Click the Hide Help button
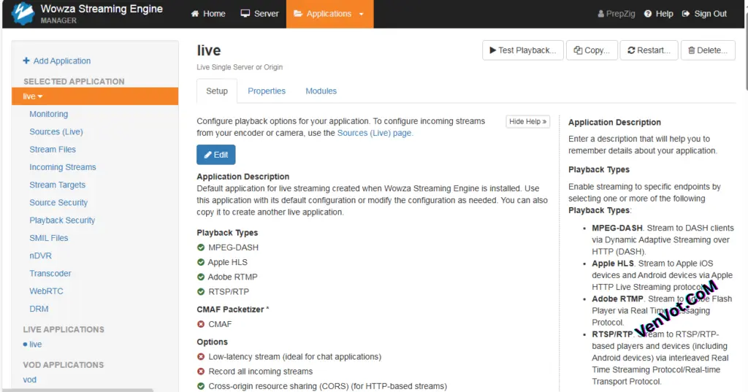 527,122
